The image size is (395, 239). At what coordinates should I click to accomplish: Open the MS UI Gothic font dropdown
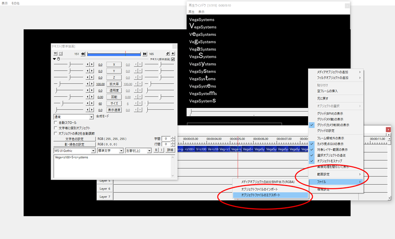(74, 151)
